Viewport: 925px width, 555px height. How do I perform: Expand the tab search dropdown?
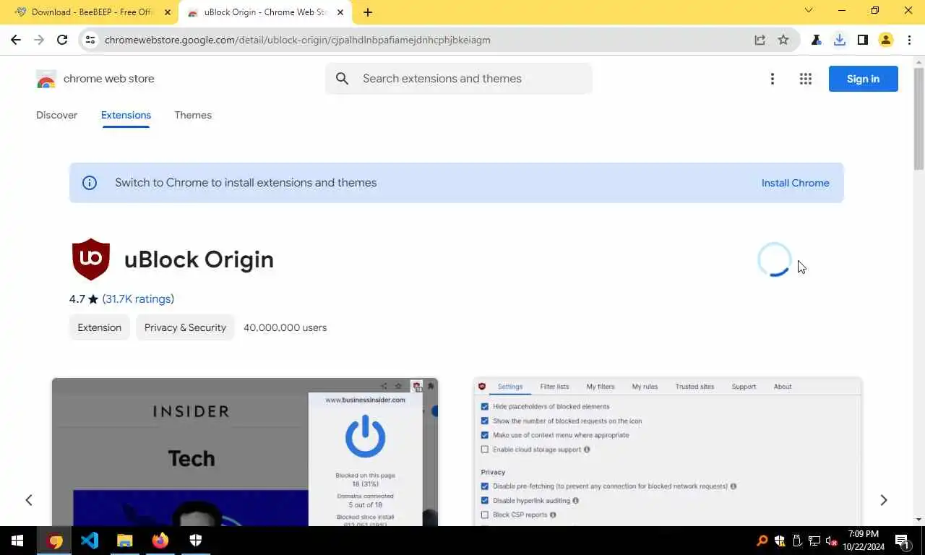pos(809,10)
